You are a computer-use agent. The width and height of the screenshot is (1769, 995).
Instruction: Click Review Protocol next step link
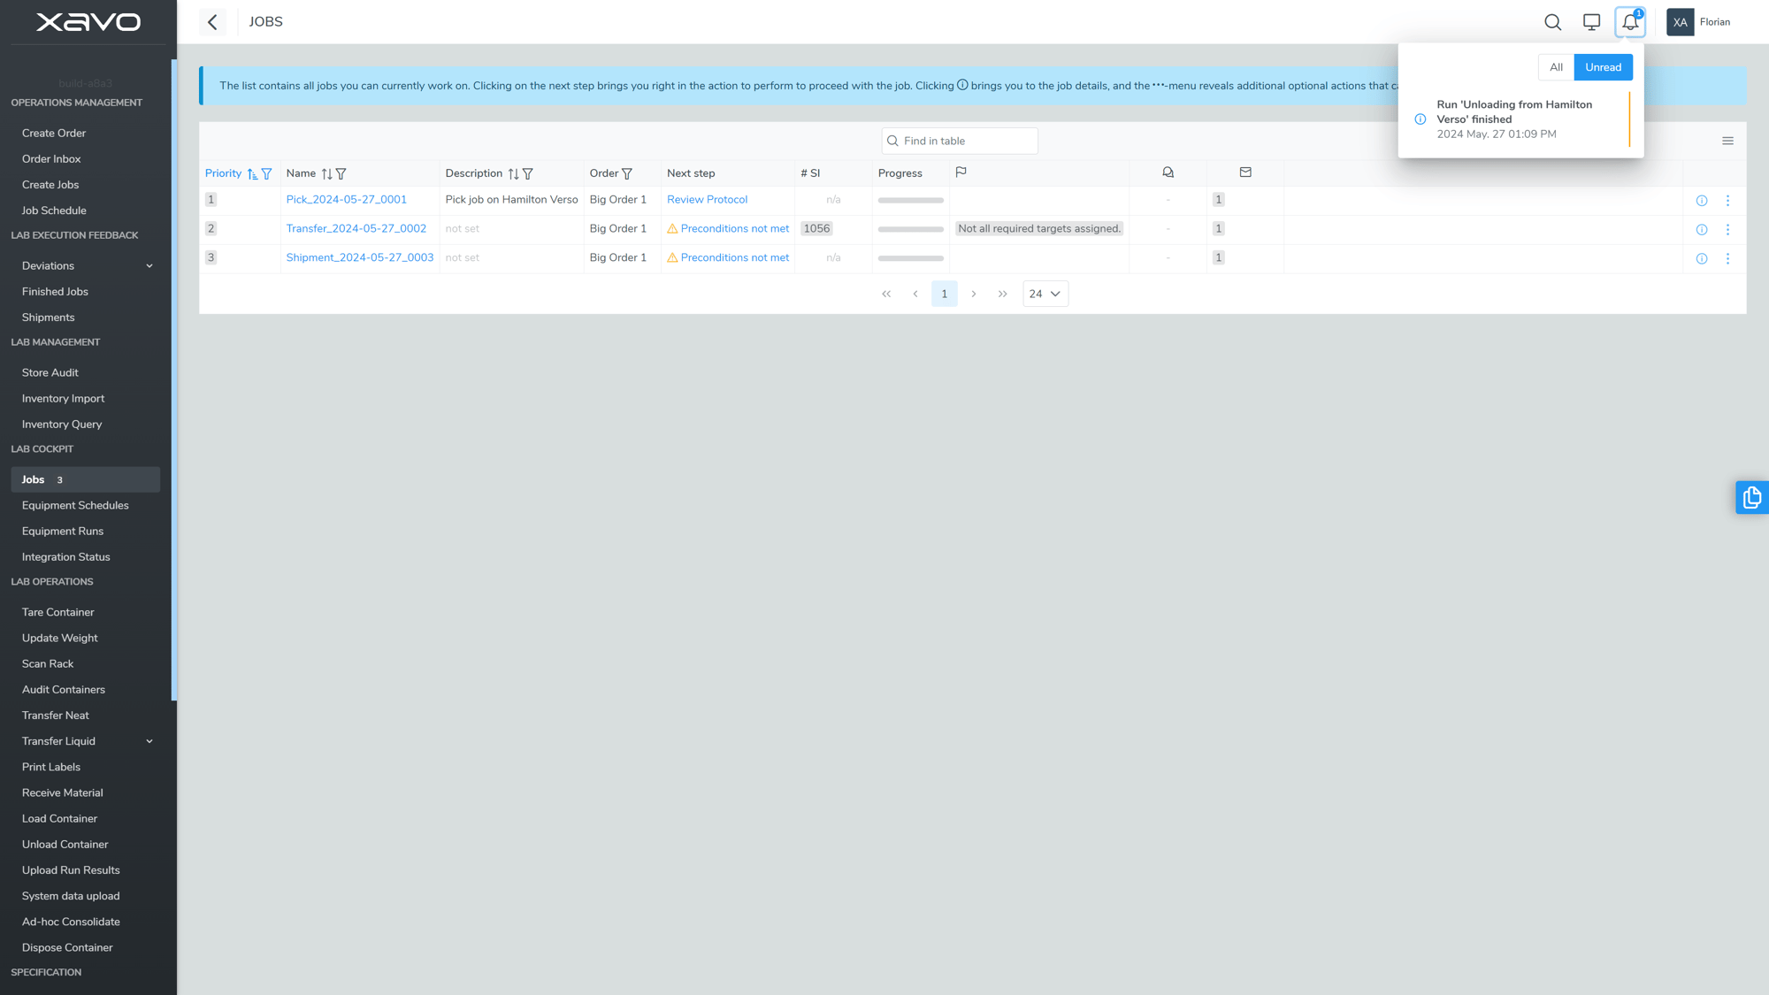pos(707,200)
